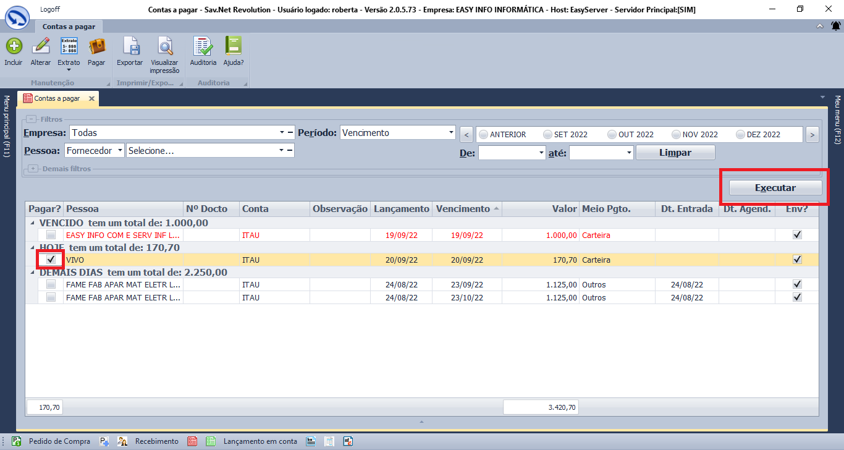Open the Auditoria checklist icon
Image resolution: width=844 pixels, height=450 pixels.
pyautogui.click(x=203, y=46)
